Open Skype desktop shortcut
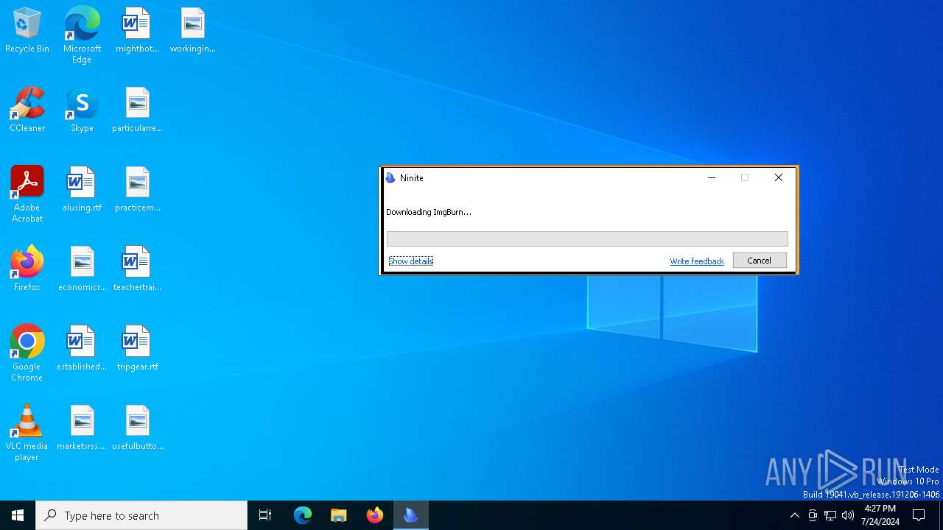 82,110
